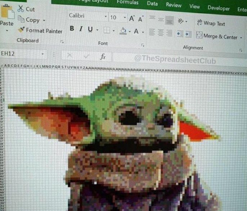Click Merge & Center
The height and width of the screenshot is (211, 247).
pos(217,36)
